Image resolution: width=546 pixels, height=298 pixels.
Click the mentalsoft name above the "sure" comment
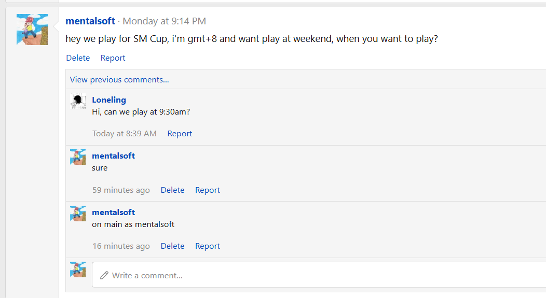tap(113, 156)
